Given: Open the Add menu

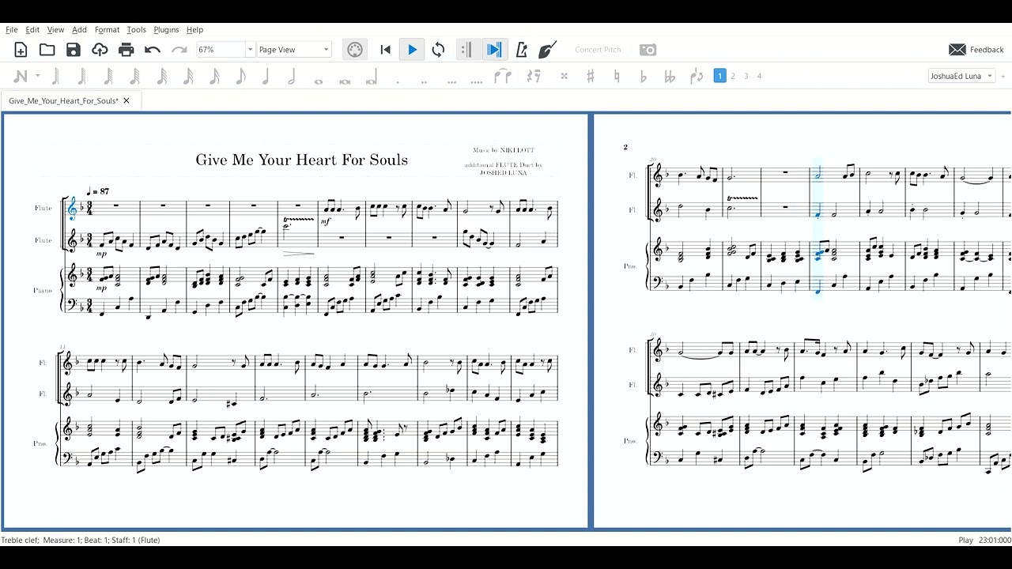Looking at the screenshot, I should 79,30.
